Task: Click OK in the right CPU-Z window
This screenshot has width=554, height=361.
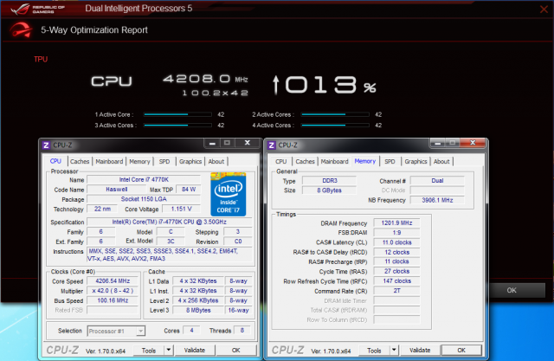Action: [461, 350]
